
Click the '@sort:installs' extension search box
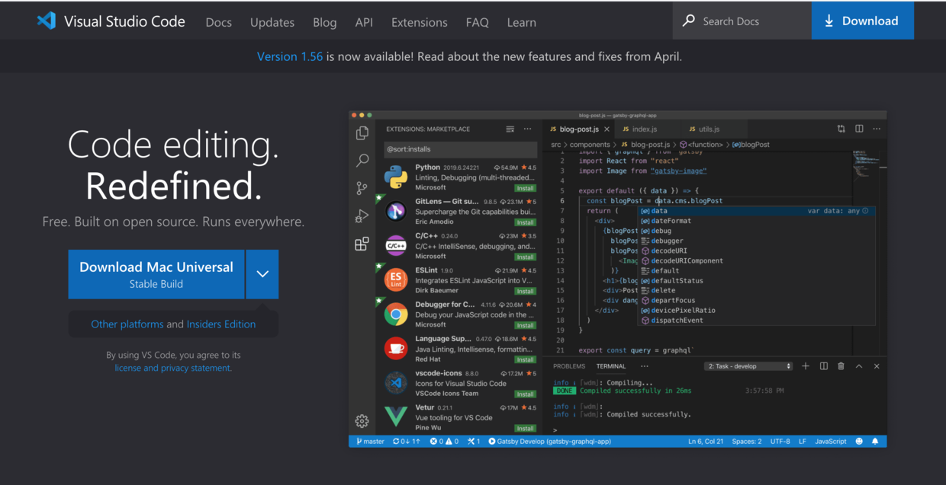[x=460, y=150]
